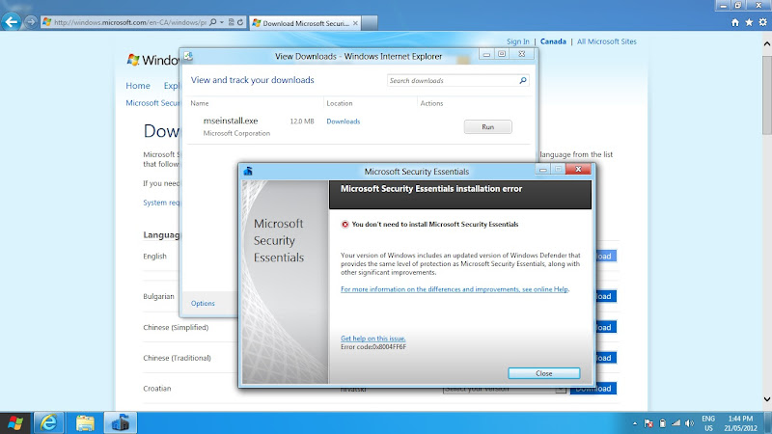The width and height of the screenshot is (772, 434).
Task: Open the Windows Start button
Action: 14,423
